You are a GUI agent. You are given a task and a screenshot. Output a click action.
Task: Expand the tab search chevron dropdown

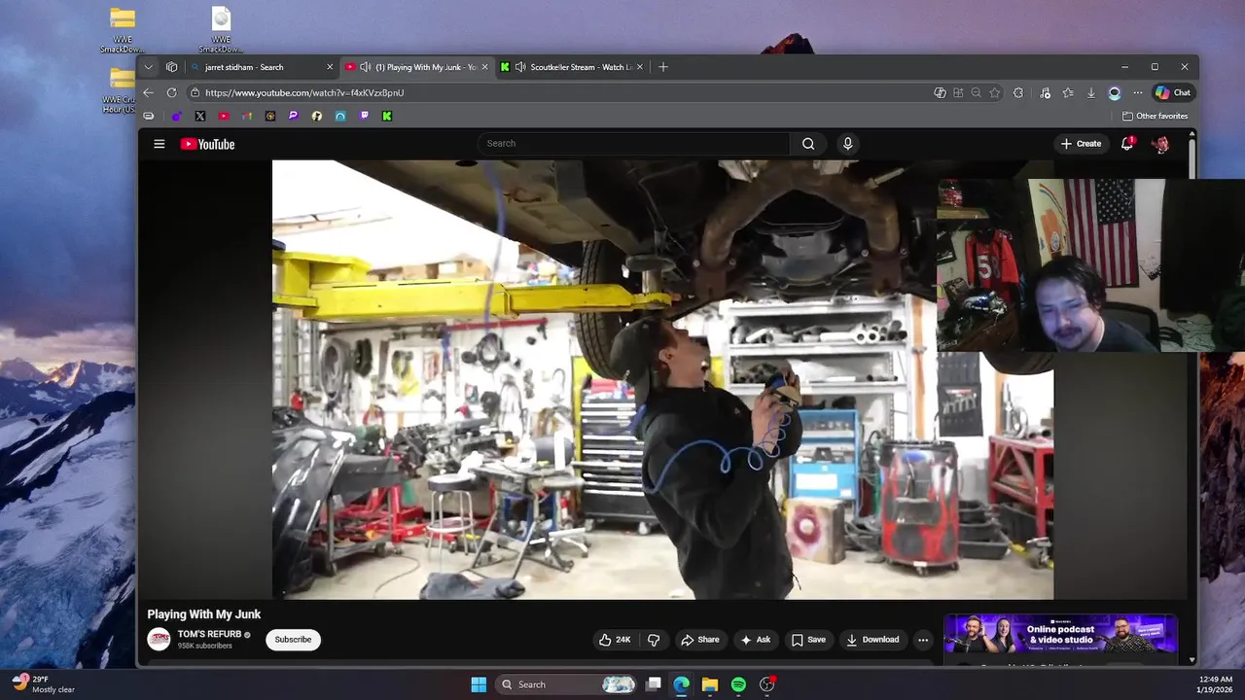click(148, 67)
